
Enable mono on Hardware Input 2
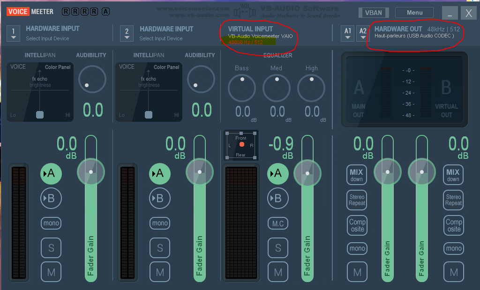pyautogui.click(x=160, y=223)
